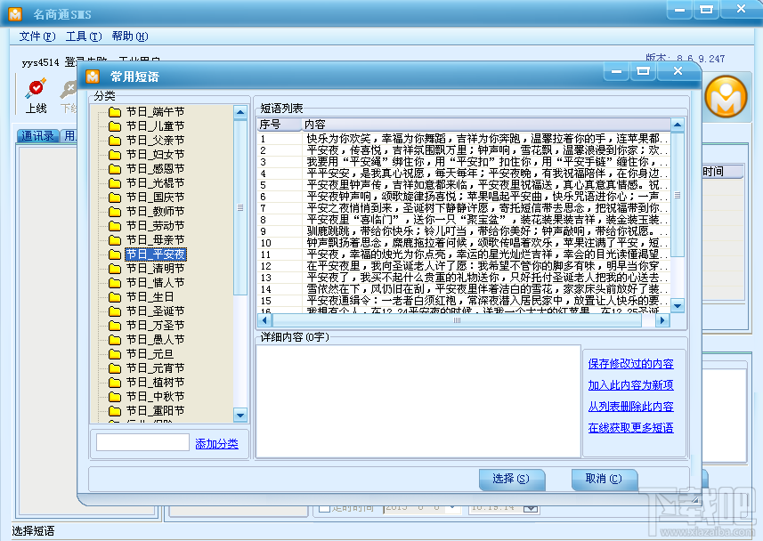Click category tree scrollbar down arrow
Image resolution: width=763 pixels, height=541 pixels.
pos(240,415)
